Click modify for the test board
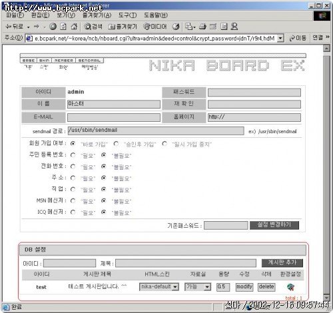Screen dimensions: 333x313 click(244, 287)
